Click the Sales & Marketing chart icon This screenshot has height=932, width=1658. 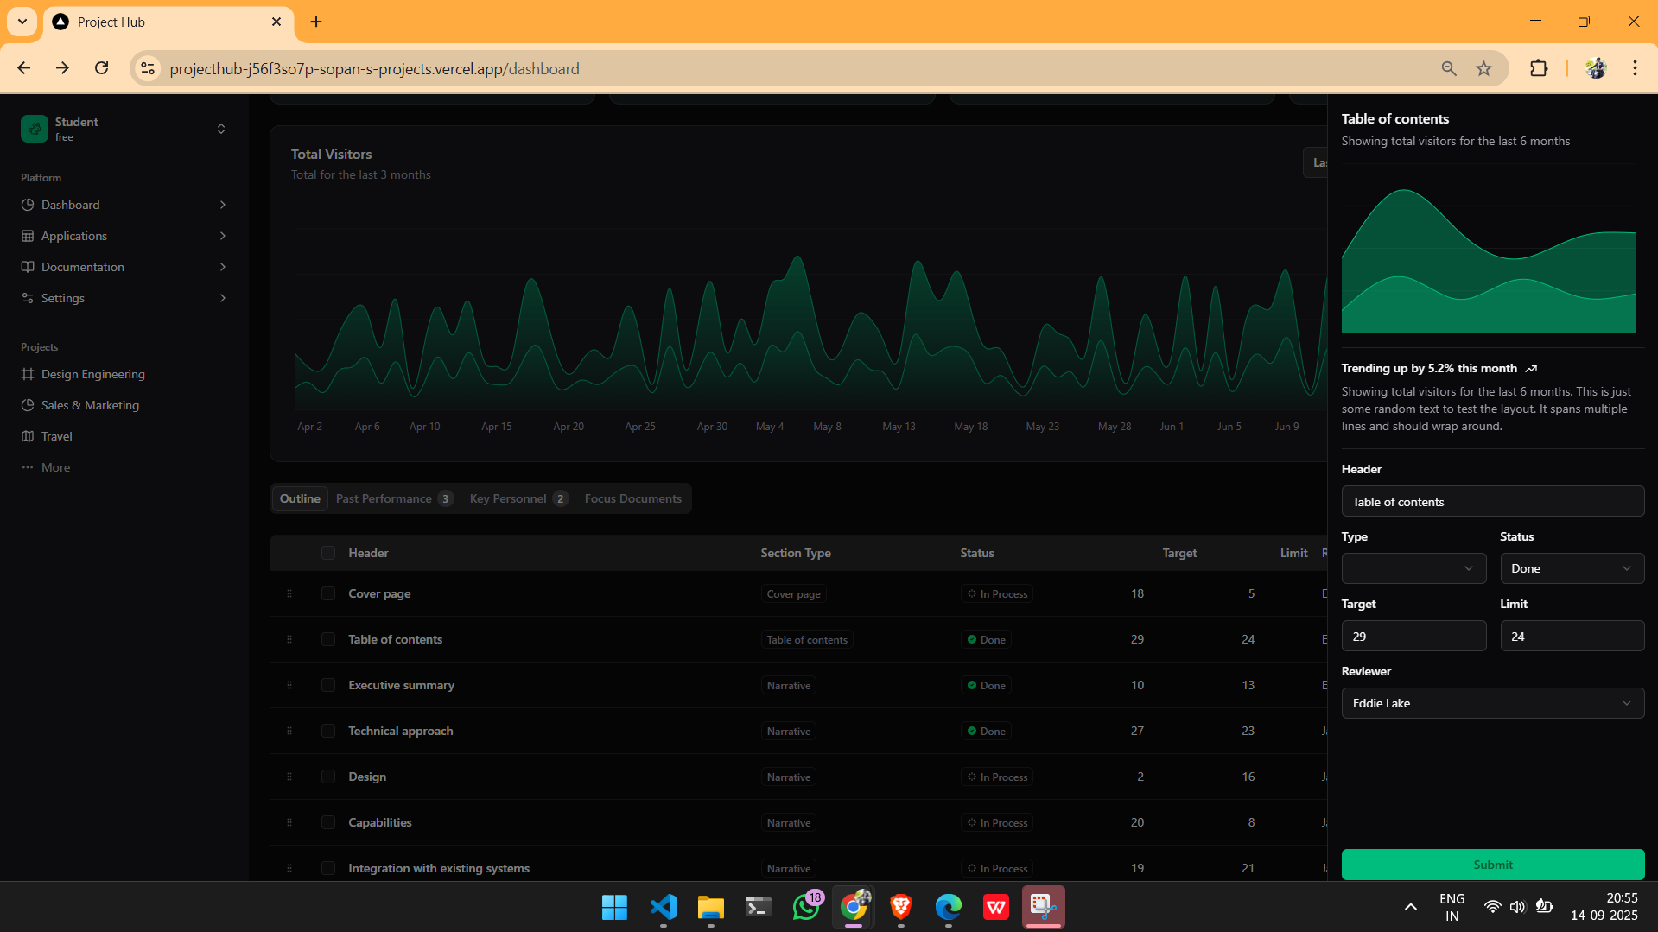click(28, 405)
